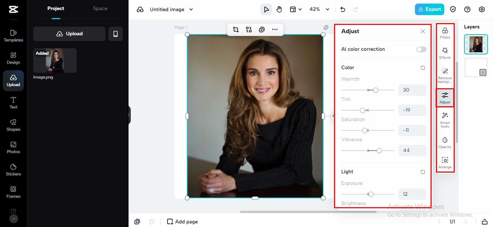
Task: Click the duplicate icon on floating toolbar
Action: pyautogui.click(x=262, y=30)
